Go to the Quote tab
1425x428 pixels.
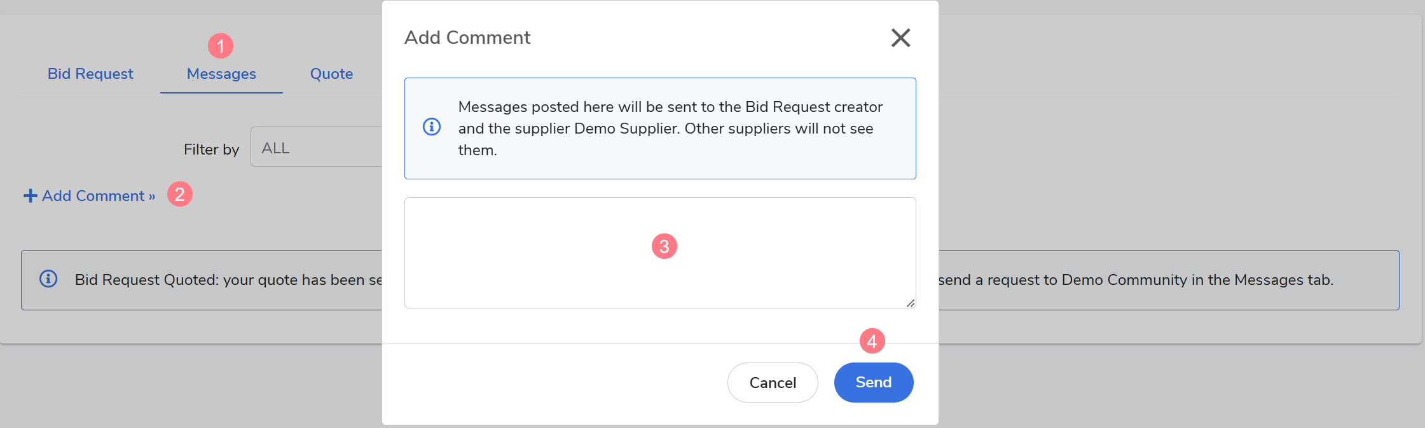coord(331,74)
